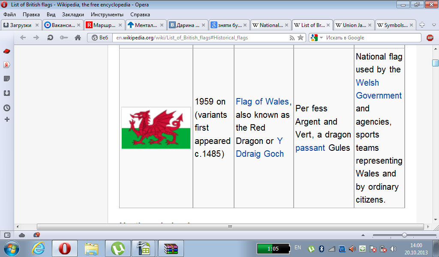The height and width of the screenshot is (257, 439).
Task: Click the Bluetooth tray icon
Action: pos(322,248)
